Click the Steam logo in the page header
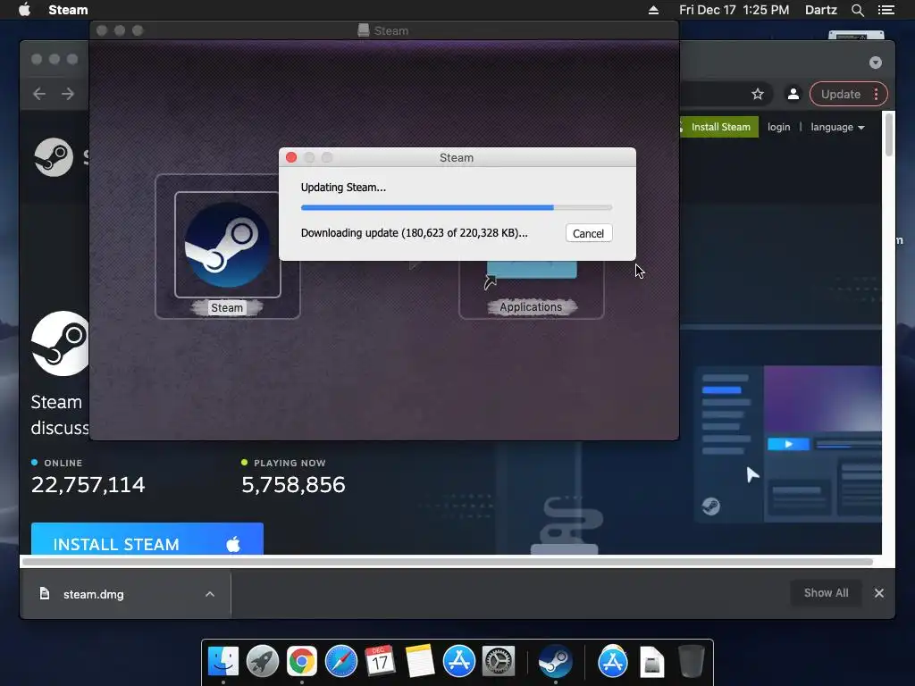915x686 pixels. [x=54, y=157]
